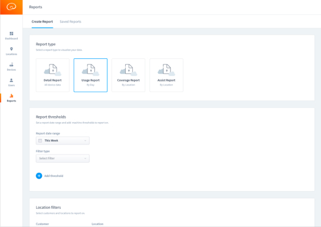
Task: Select the Usage Report card label
Action: (90, 80)
